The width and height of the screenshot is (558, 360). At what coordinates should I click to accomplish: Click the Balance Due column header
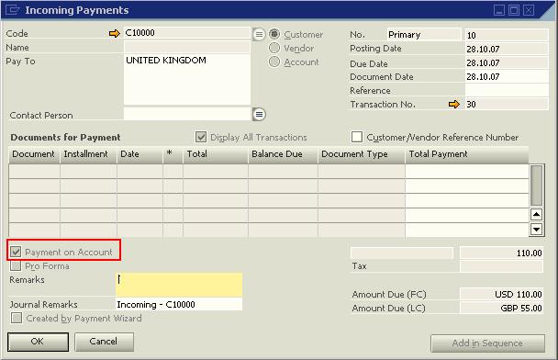point(283,155)
